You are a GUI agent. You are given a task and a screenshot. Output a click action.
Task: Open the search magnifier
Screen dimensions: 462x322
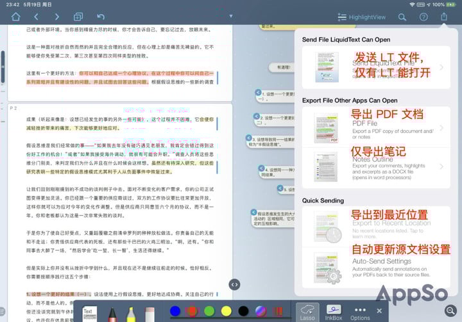[402, 17]
